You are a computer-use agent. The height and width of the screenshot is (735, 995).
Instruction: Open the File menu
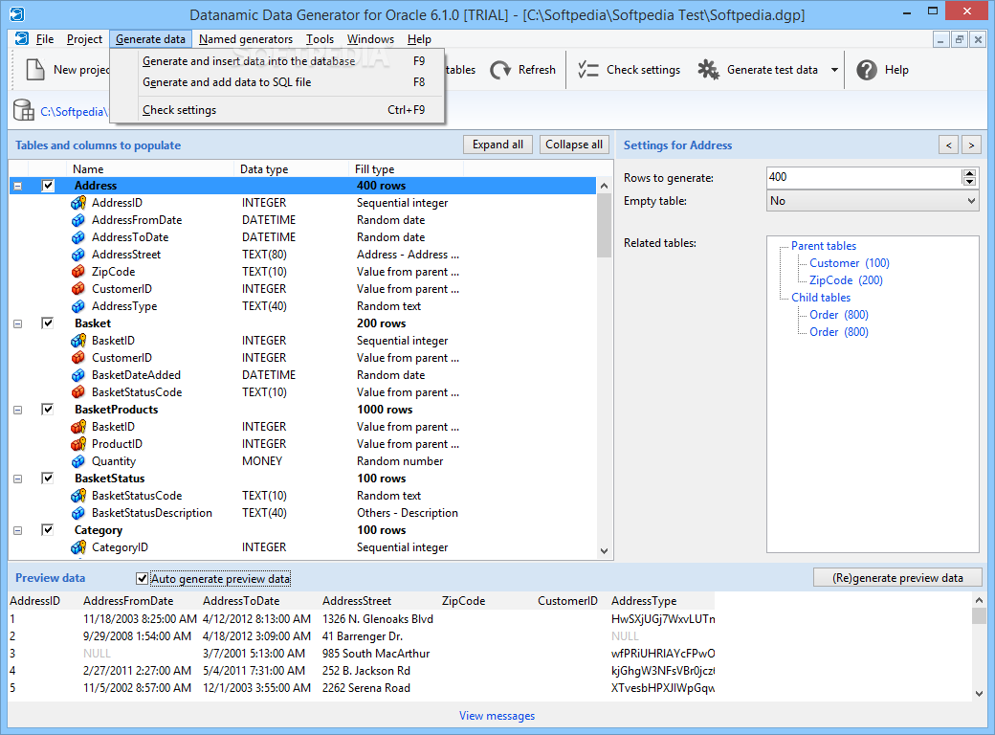point(44,39)
